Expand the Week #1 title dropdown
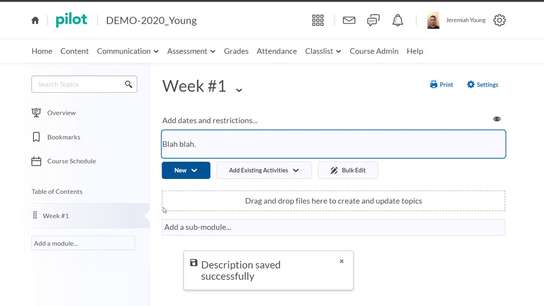This screenshot has width=544, height=306. (239, 90)
